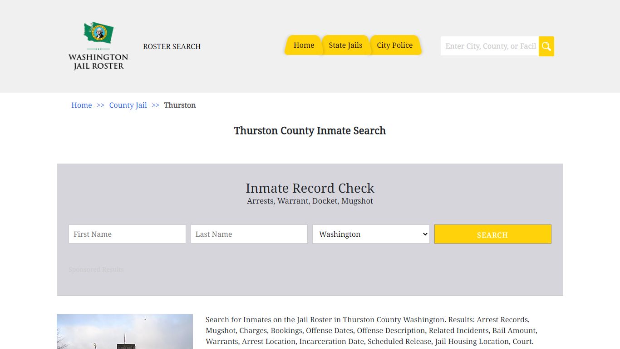Click into the First Name field
The height and width of the screenshot is (349, 620).
tap(127, 234)
